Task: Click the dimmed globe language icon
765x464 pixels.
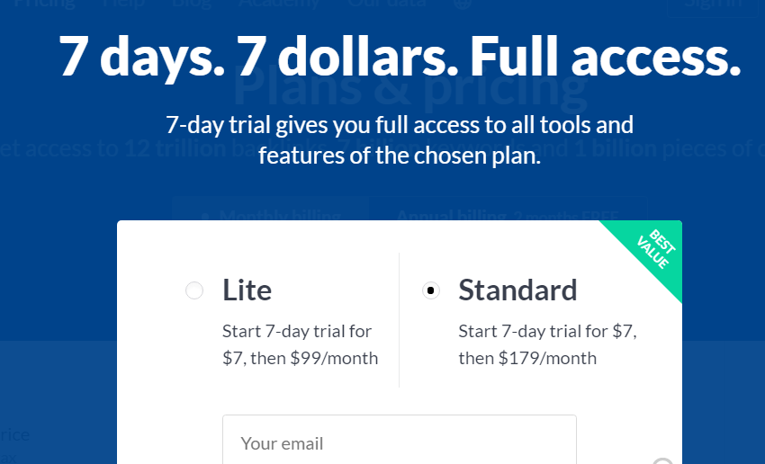Action: point(462,4)
